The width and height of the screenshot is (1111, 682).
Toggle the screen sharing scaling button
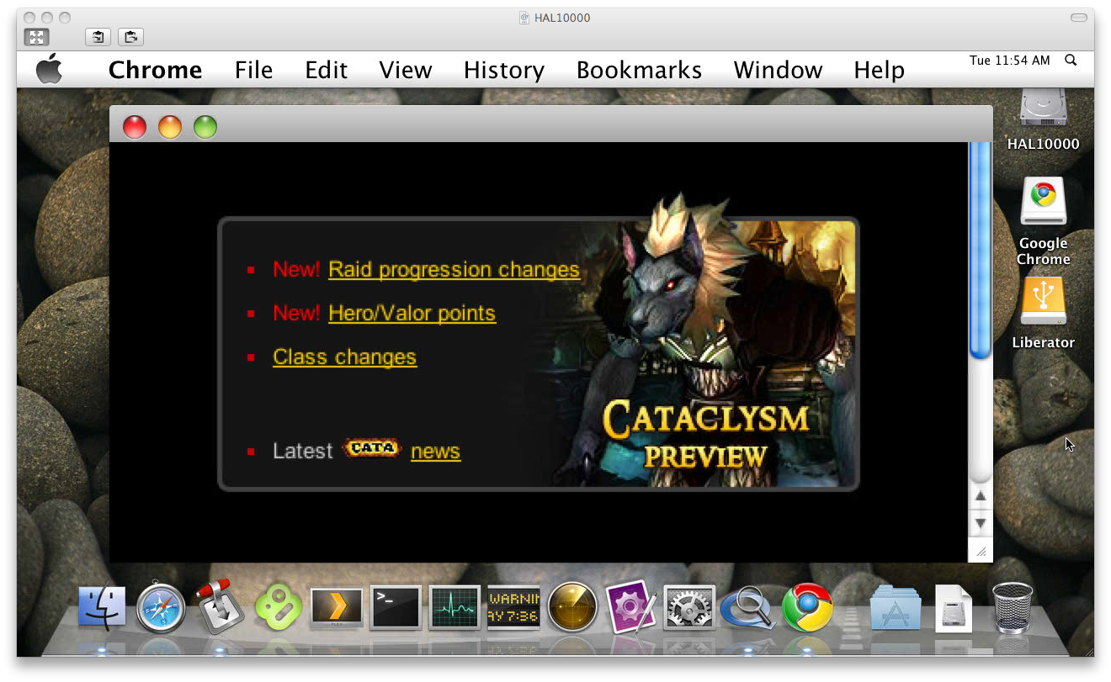pos(37,37)
